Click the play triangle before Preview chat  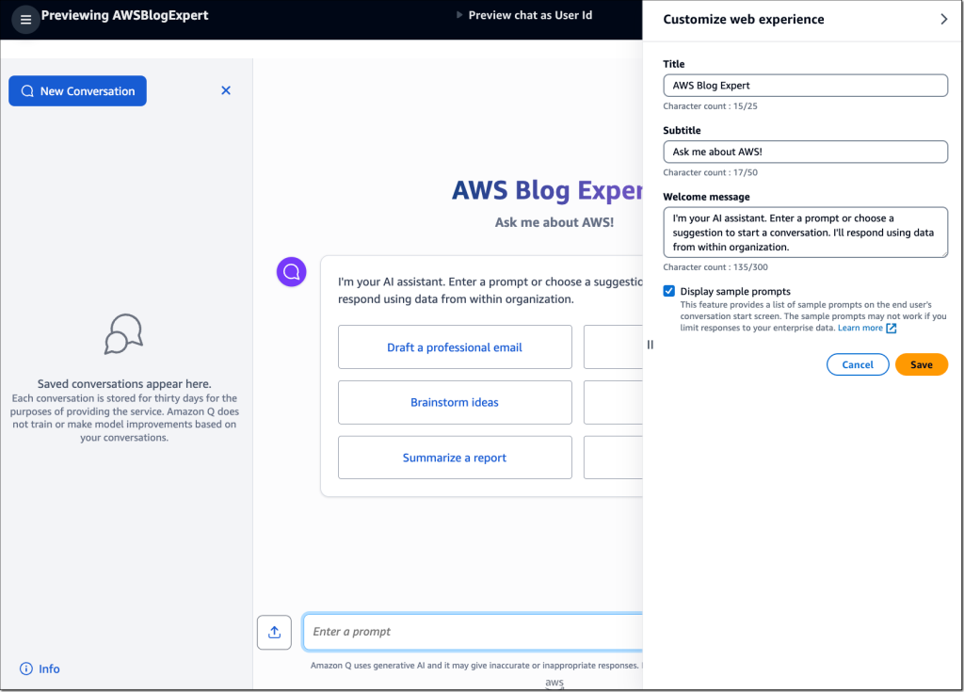click(x=459, y=15)
